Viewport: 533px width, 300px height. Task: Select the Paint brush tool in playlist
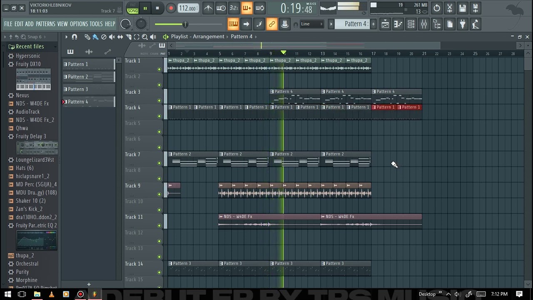(x=95, y=37)
